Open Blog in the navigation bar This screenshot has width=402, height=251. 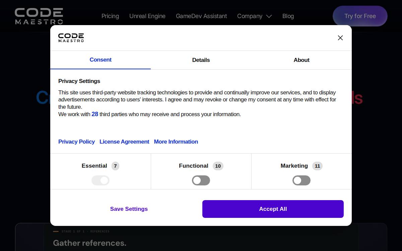(x=288, y=16)
